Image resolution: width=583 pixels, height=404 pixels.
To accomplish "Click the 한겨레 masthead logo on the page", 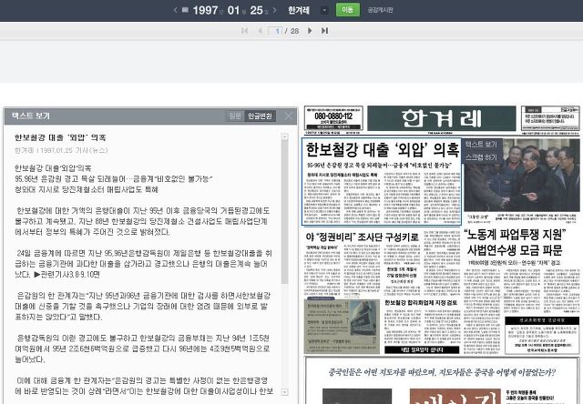I will 441,118.
